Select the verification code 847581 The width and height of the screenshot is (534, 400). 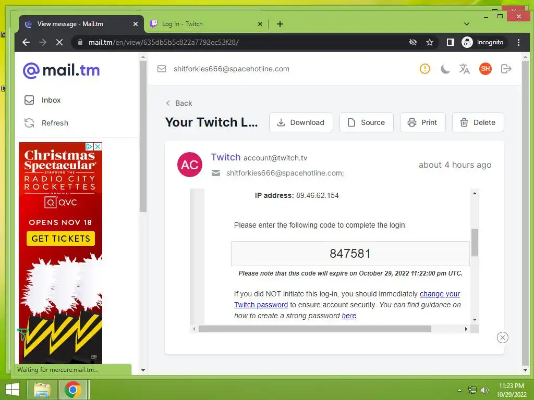point(350,254)
